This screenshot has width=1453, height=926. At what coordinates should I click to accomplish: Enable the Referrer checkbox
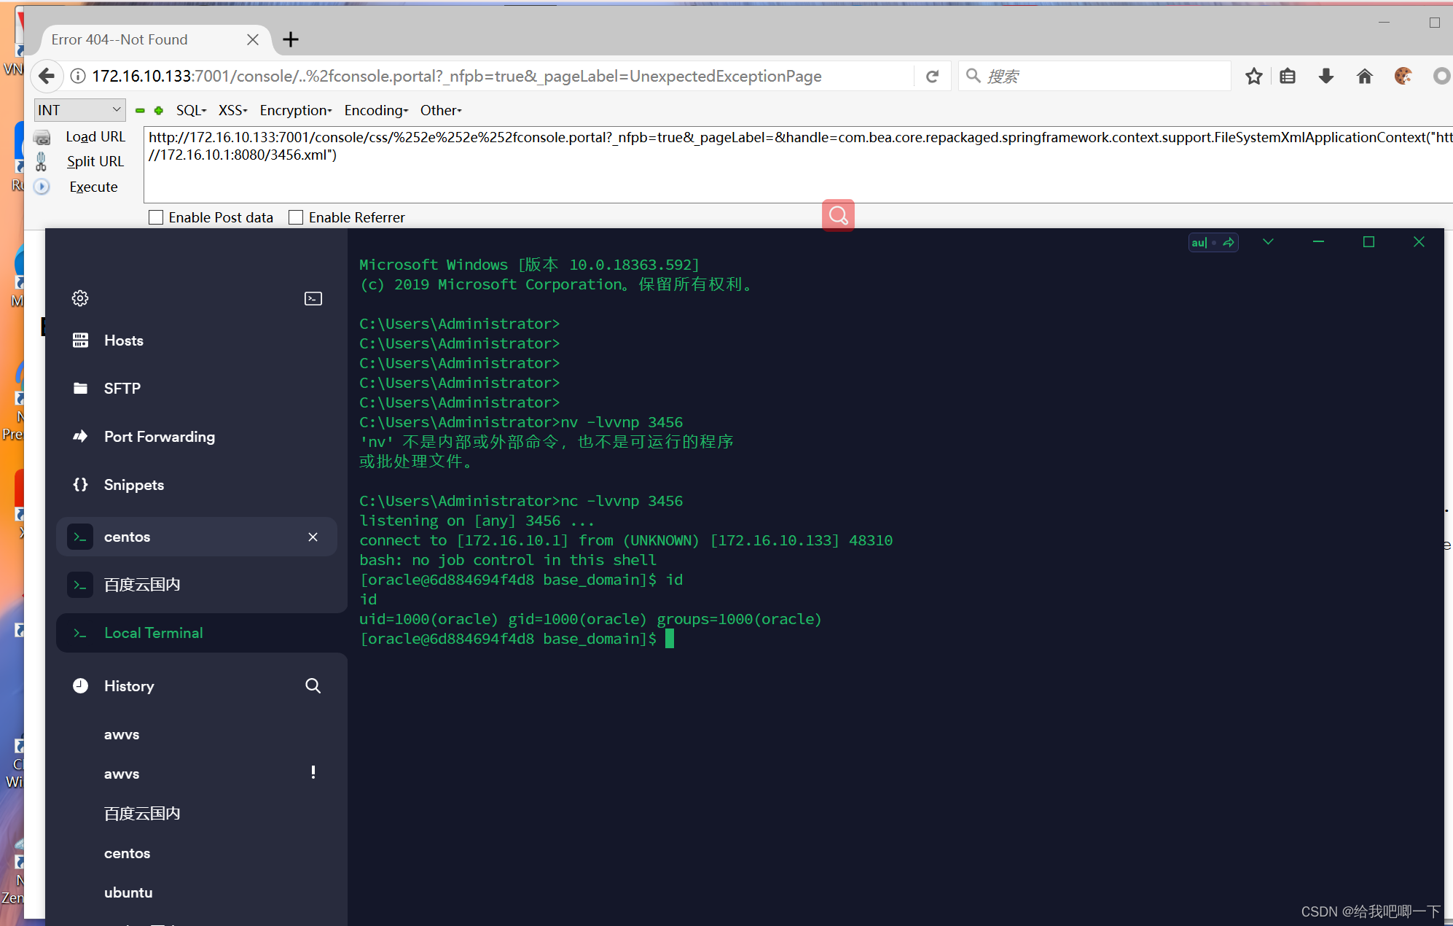point(296,217)
